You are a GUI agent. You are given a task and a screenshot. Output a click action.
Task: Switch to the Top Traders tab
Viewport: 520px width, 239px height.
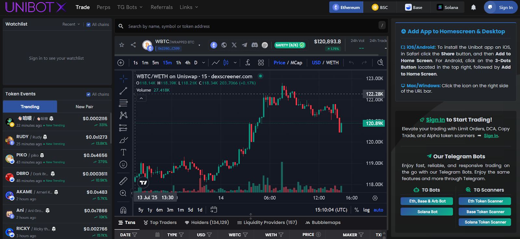[x=160, y=222]
